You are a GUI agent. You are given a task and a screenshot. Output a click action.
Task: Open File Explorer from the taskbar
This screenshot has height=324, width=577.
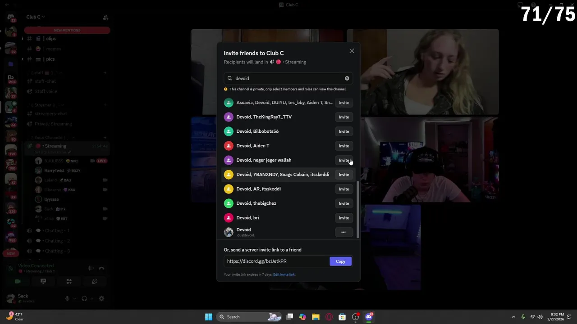coord(316,317)
